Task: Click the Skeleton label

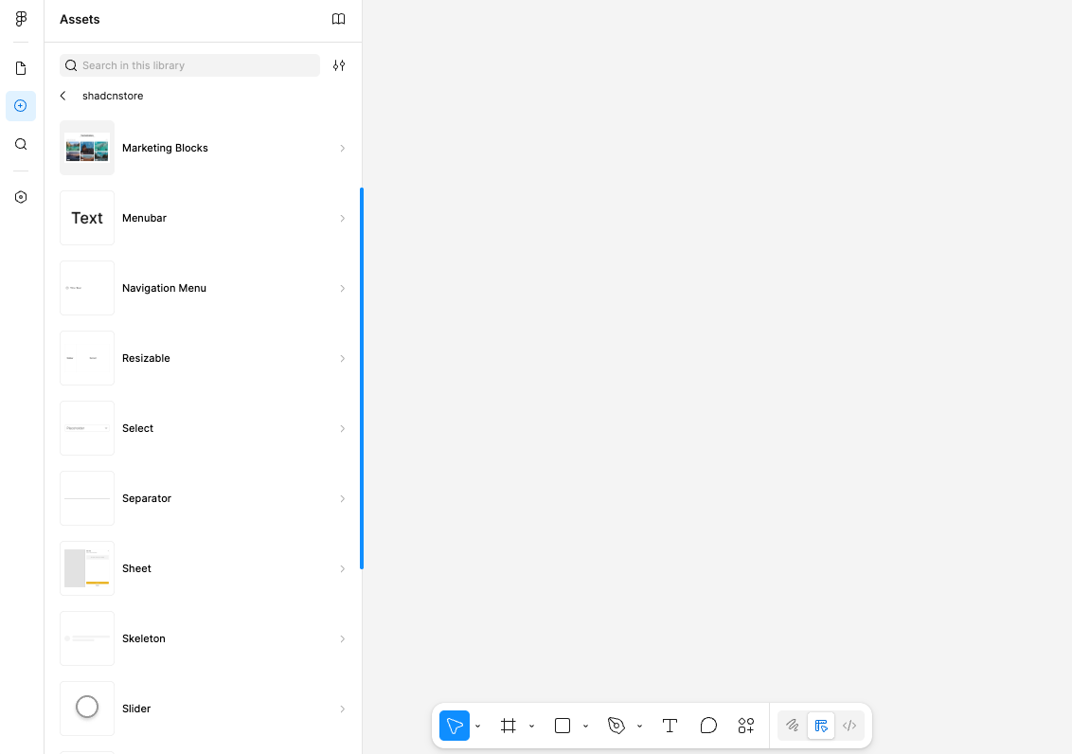Action: click(x=144, y=638)
